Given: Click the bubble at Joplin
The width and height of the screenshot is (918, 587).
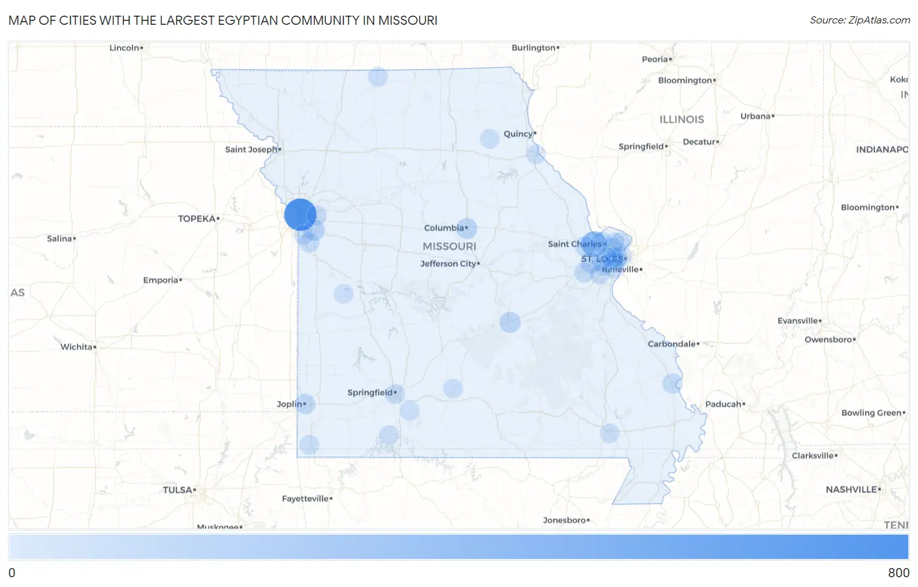Looking at the screenshot, I should [305, 404].
